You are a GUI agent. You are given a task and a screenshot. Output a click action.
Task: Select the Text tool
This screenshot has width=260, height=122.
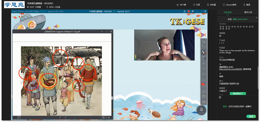(x=204, y=58)
